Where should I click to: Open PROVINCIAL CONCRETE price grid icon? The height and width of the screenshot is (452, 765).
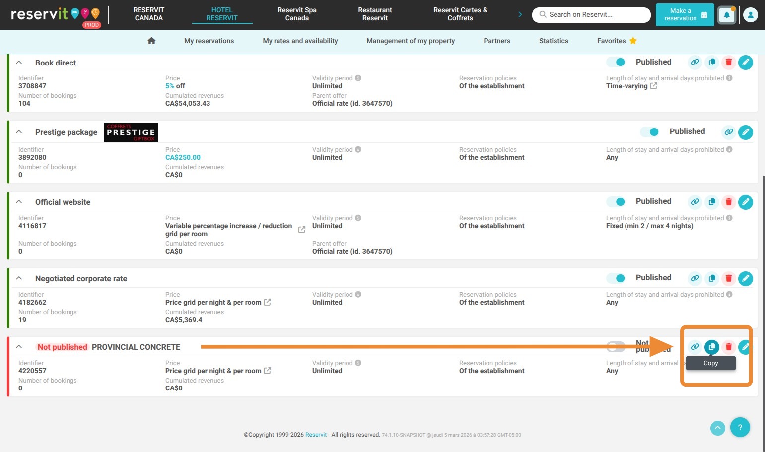(x=267, y=371)
